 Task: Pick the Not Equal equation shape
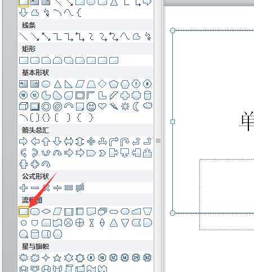tap(80, 188)
